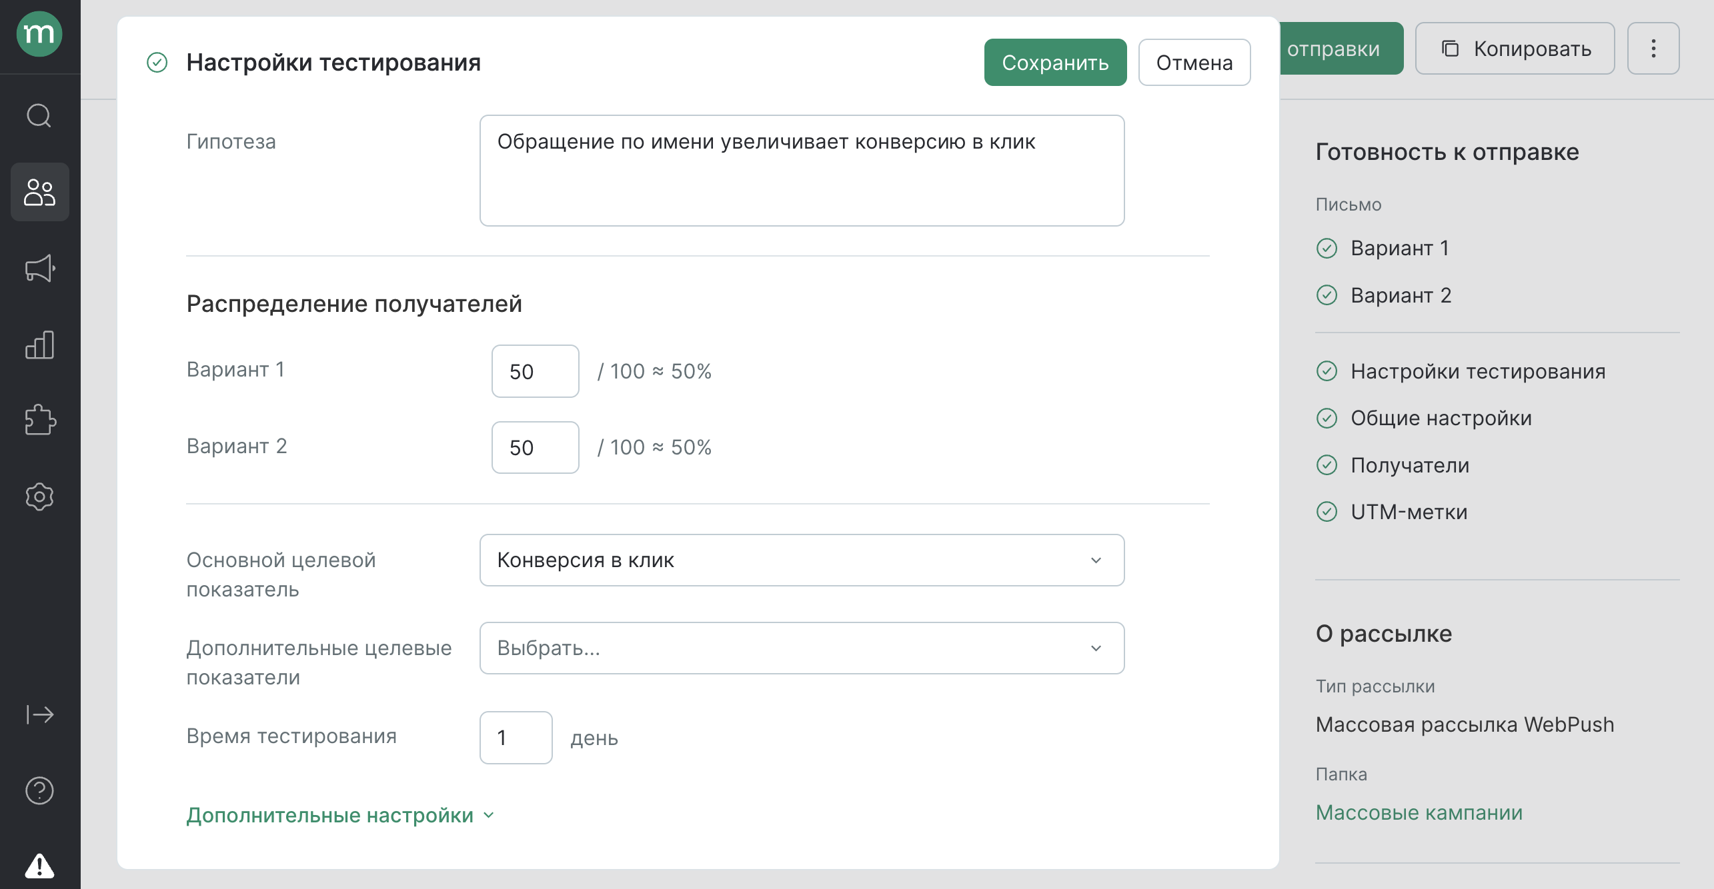Click the check icon next to Вариант 1 readiness
This screenshot has width=1714, height=889.
(1327, 248)
